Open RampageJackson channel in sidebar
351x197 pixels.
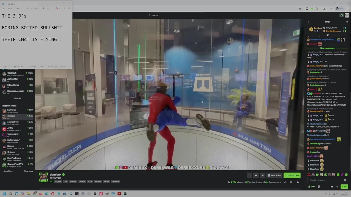click(18, 92)
